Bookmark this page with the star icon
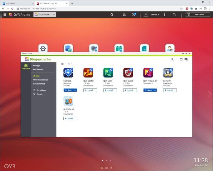Screen dimensions: 213x171 (x=181, y=9)
